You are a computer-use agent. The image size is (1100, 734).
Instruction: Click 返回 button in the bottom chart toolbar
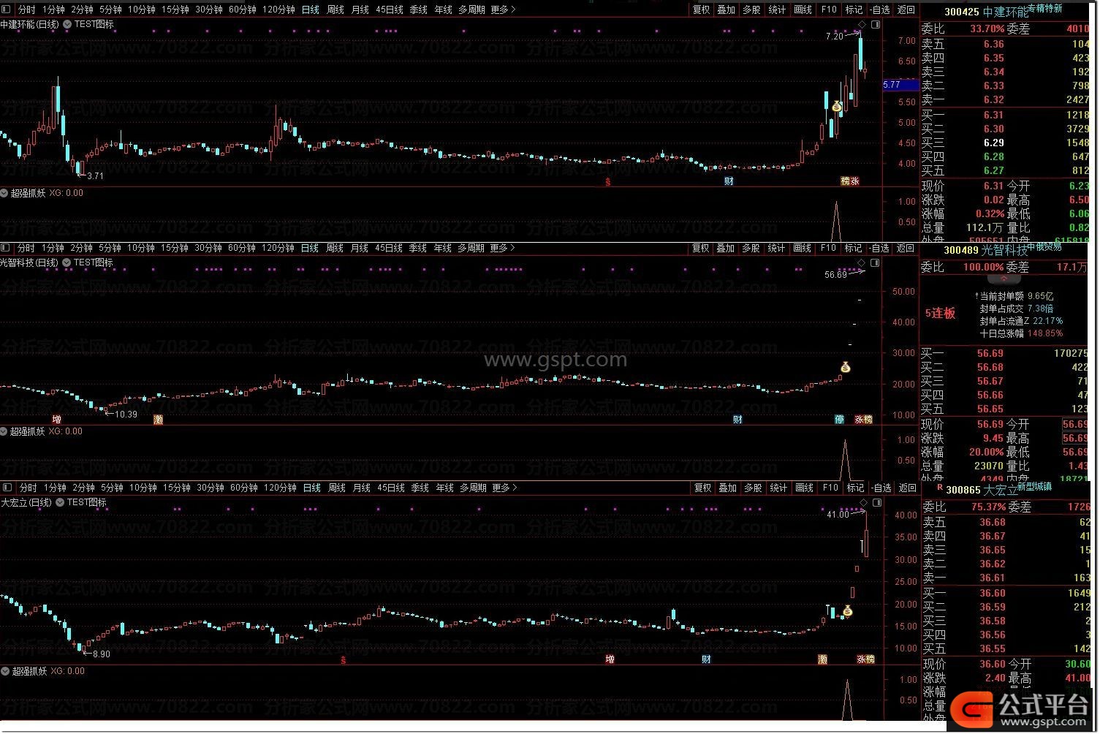coord(907,488)
